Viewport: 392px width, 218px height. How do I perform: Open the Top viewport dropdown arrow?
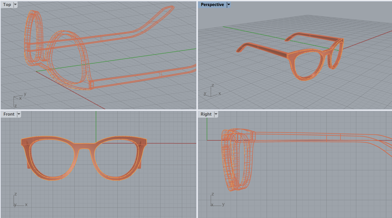[x=15, y=5]
